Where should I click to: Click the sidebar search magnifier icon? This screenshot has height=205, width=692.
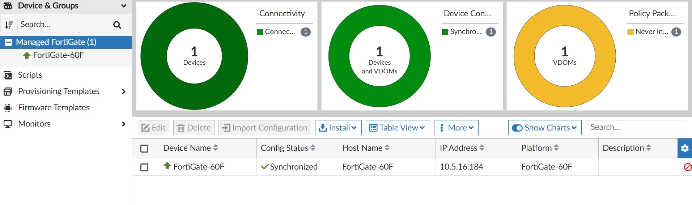[x=117, y=25]
